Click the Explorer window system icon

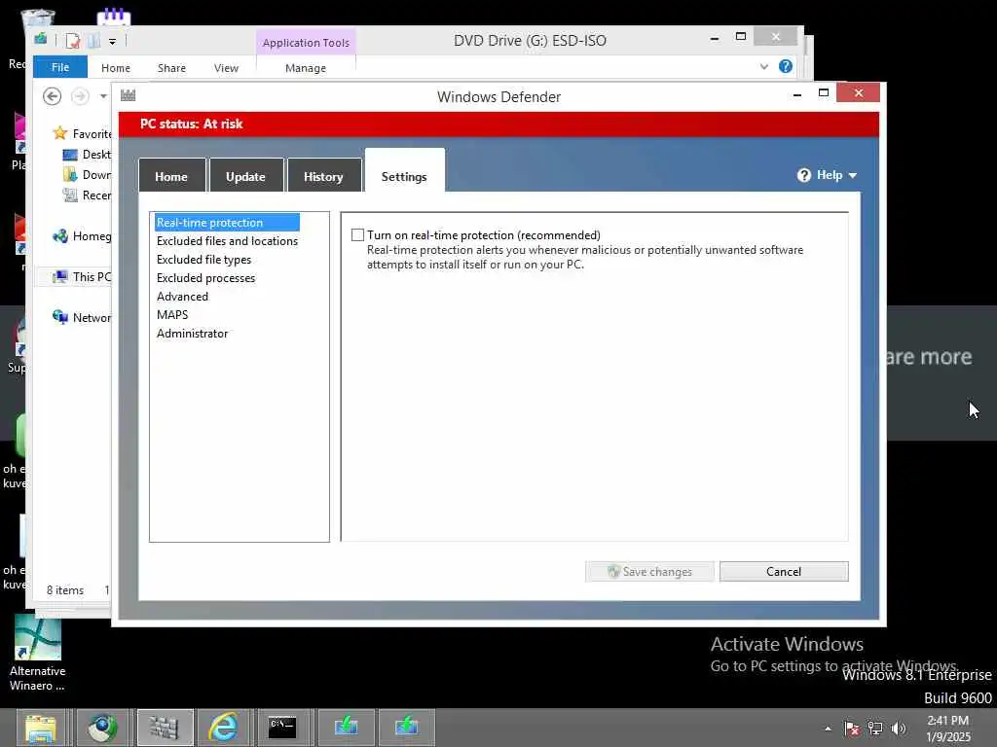tap(41, 39)
